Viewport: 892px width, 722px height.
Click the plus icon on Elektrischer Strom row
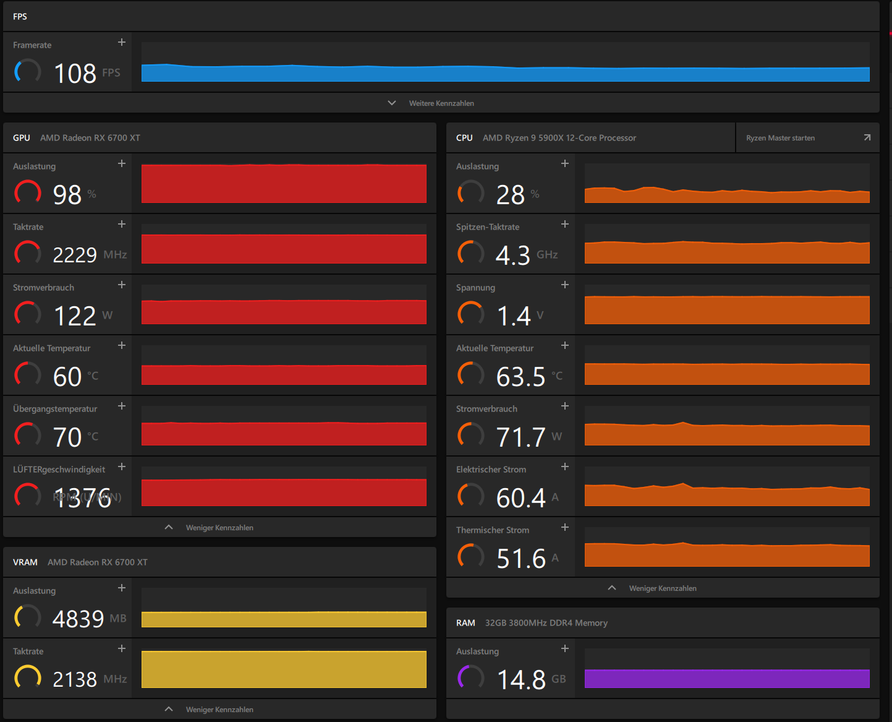click(565, 466)
